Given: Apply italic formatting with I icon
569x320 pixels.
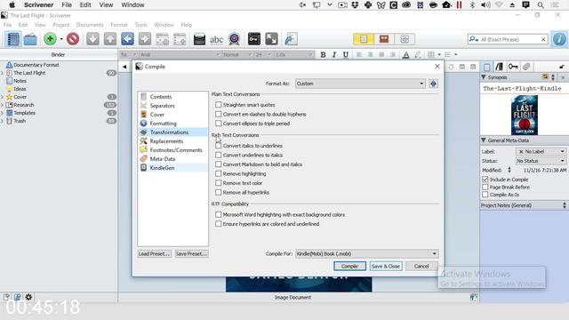Looking at the screenshot, I should (334, 55).
